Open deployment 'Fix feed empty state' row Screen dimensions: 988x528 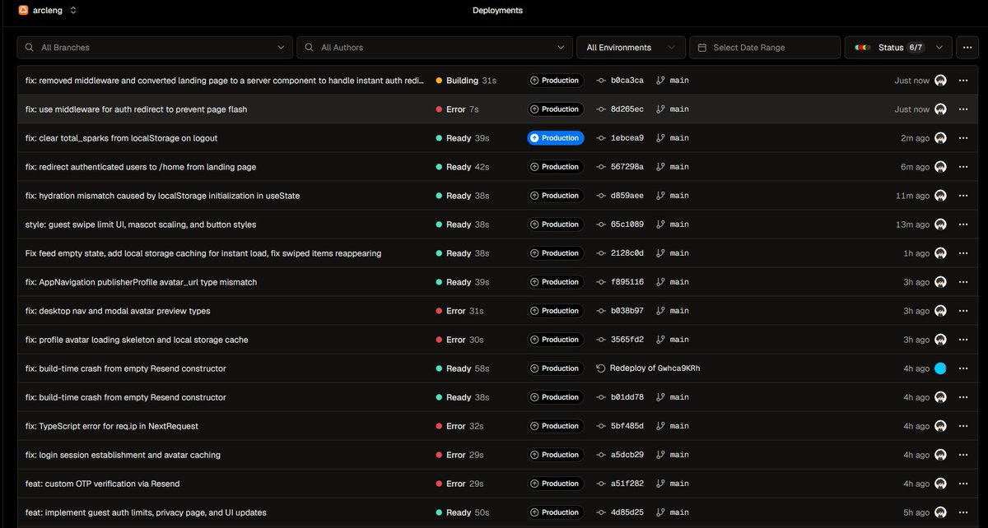(203, 253)
